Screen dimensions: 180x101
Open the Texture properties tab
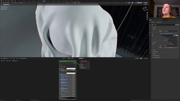coord(150,52)
